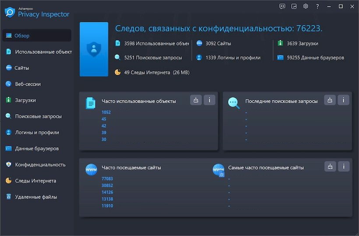Image resolution: width=359 pixels, height=236 pixels.
Task: Click the 3092 Сайты summary link
Action: 218,43
